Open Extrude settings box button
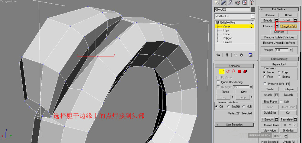The height and width of the screenshot is (143, 302). (x=277, y=21)
